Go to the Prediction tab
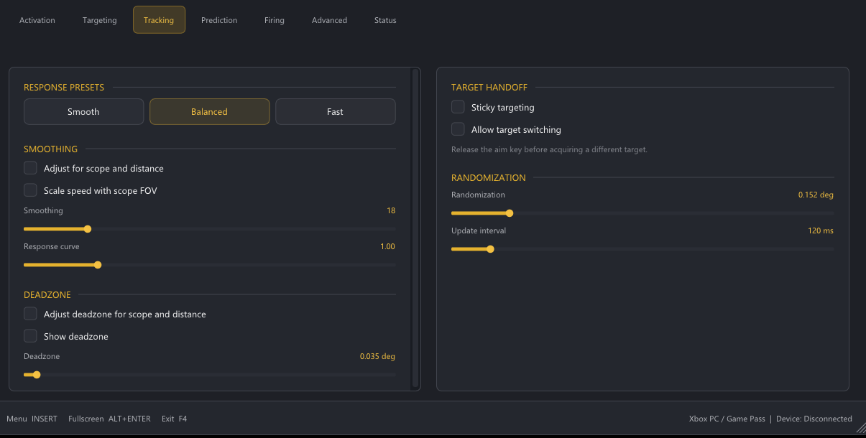Viewport: 866px width, 438px height. [219, 20]
